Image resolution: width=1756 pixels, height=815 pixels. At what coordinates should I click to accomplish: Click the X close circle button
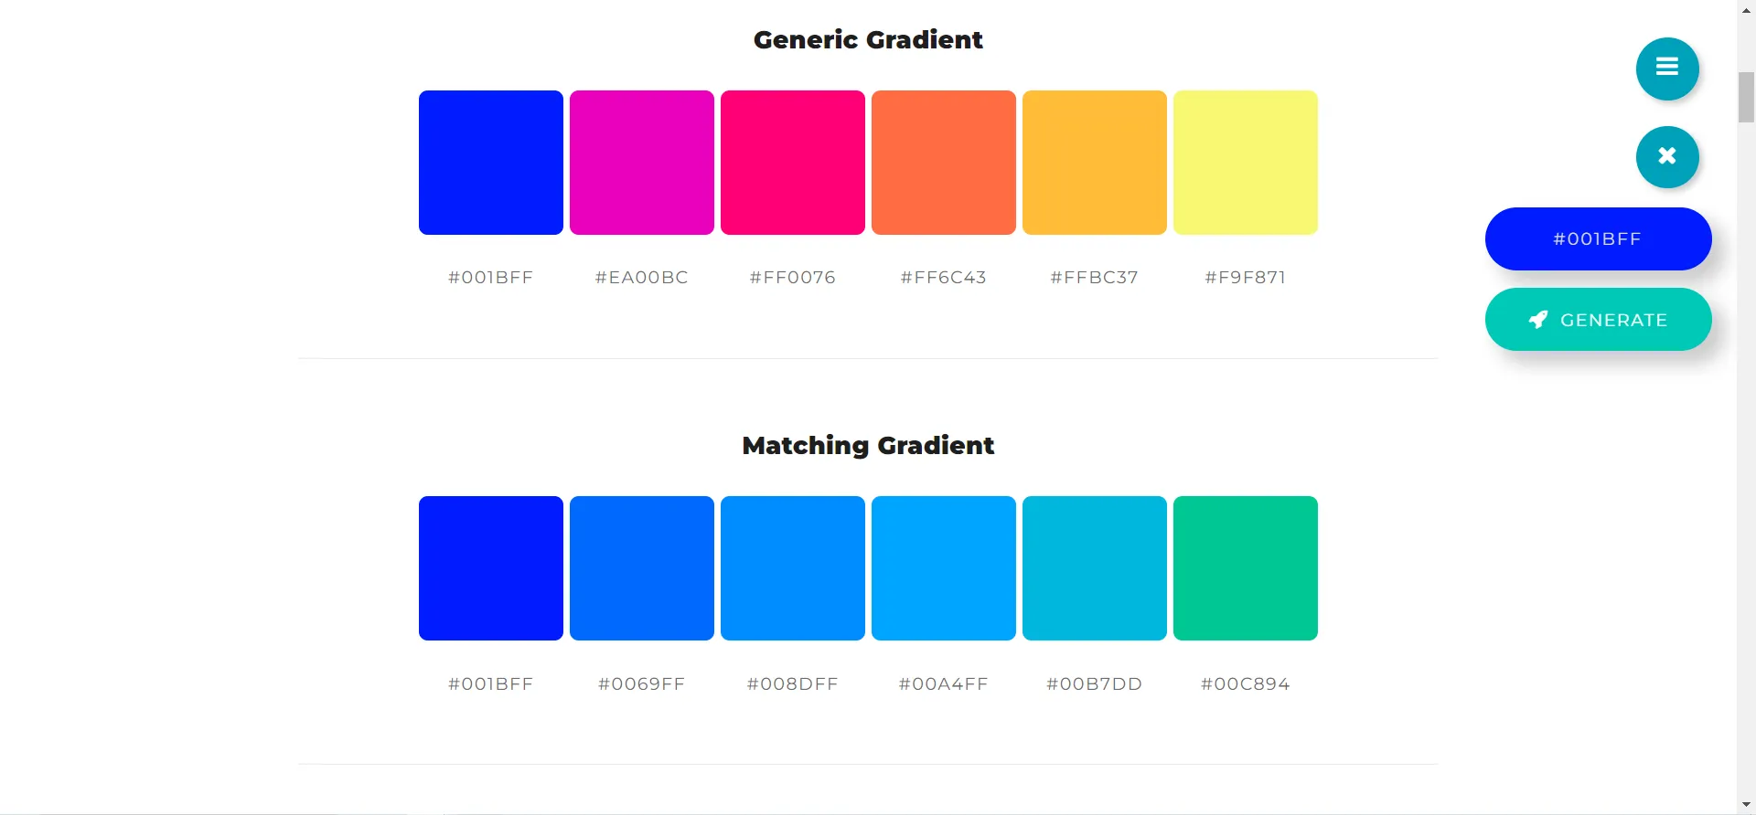pyautogui.click(x=1666, y=157)
